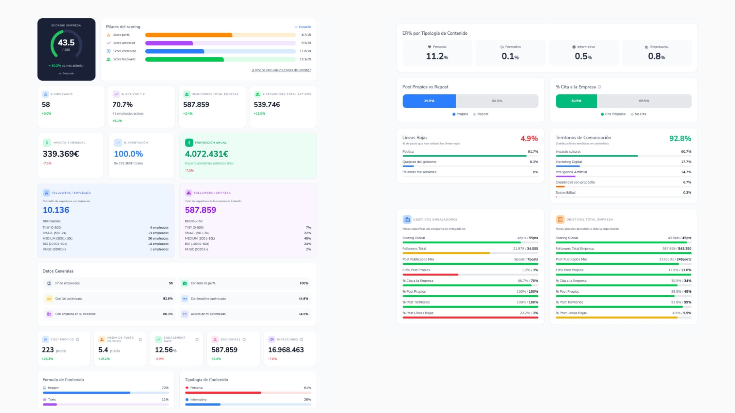Toggle the No Cita legend item
The height and width of the screenshot is (413, 735).
point(638,114)
